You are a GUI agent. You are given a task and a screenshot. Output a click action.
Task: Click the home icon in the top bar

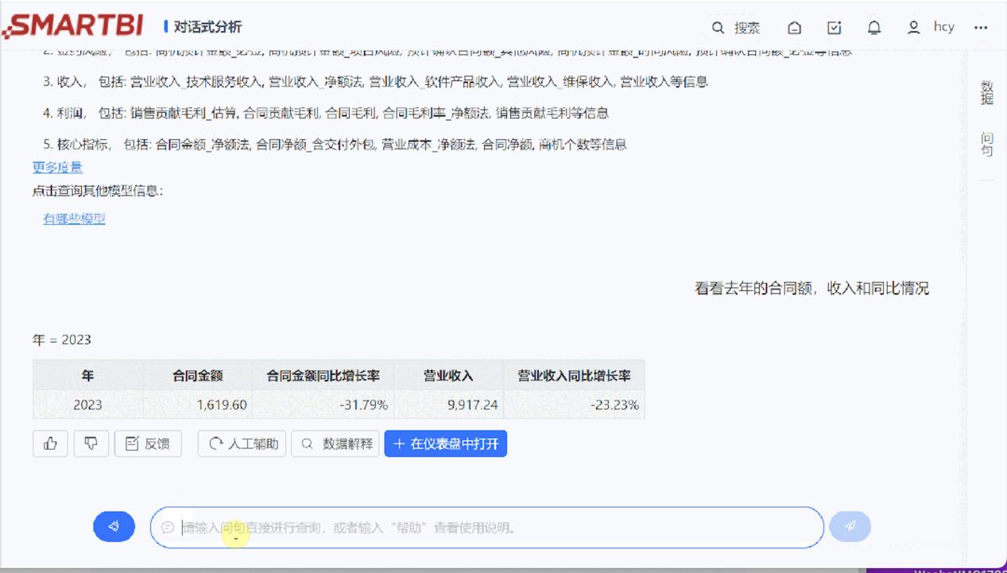(794, 27)
